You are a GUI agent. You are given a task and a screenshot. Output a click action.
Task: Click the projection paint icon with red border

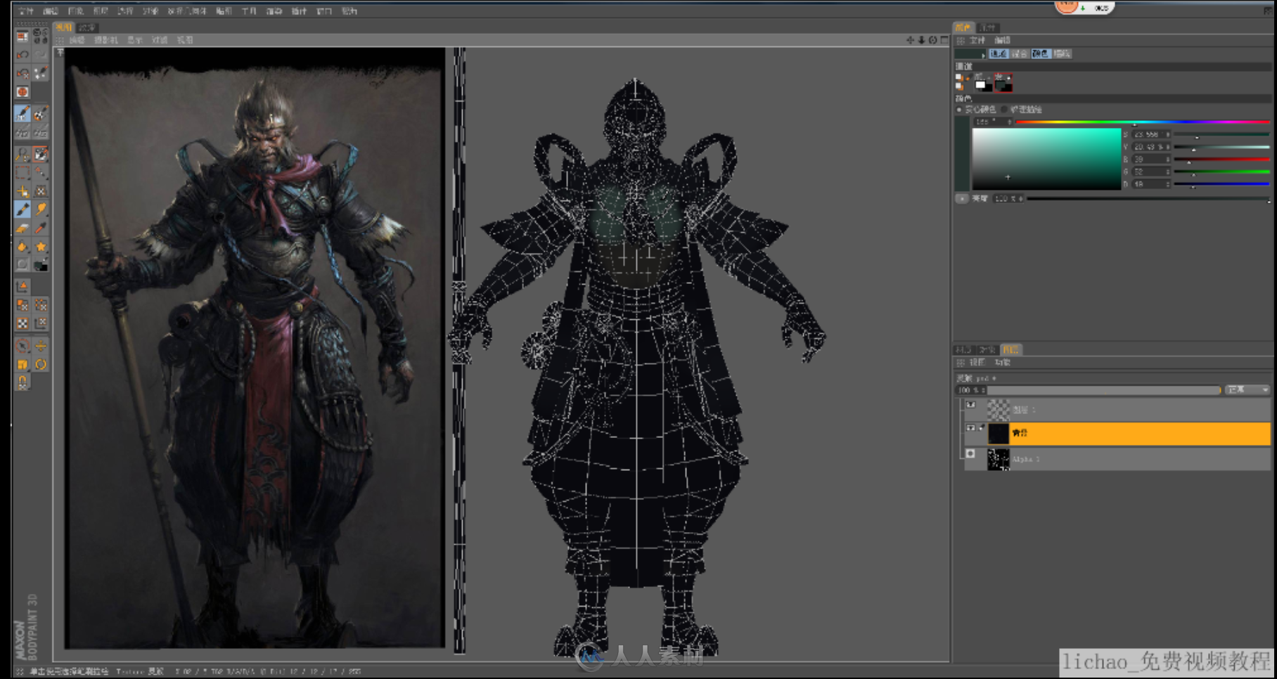[41, 154]
